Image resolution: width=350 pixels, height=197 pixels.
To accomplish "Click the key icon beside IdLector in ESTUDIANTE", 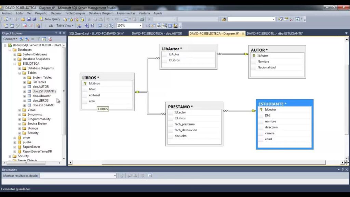I will [x=261, y=109].
